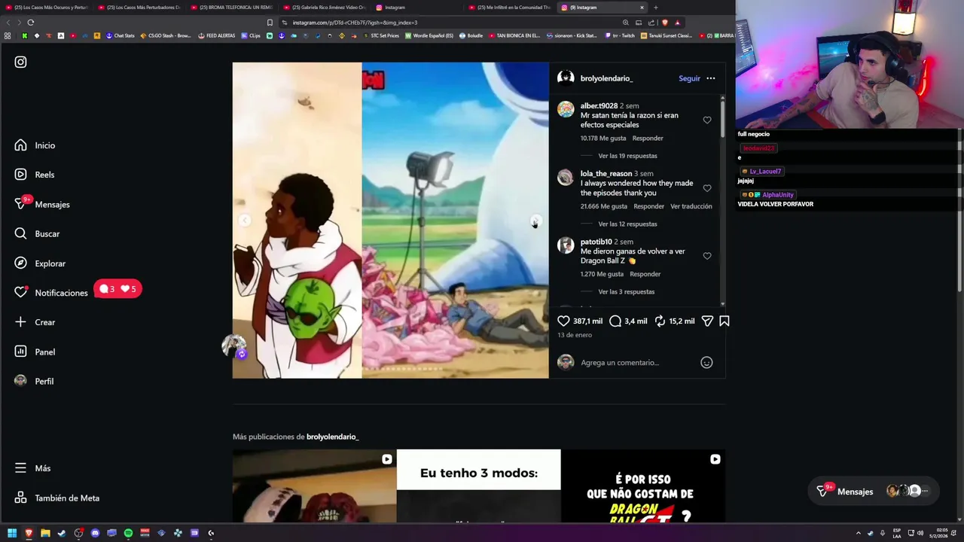Click the address bar URL
964x542 pixels.
pos(355,23)
